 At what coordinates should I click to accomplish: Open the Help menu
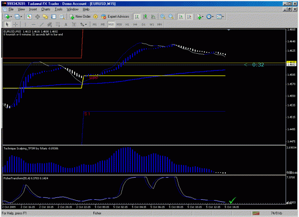86,10
